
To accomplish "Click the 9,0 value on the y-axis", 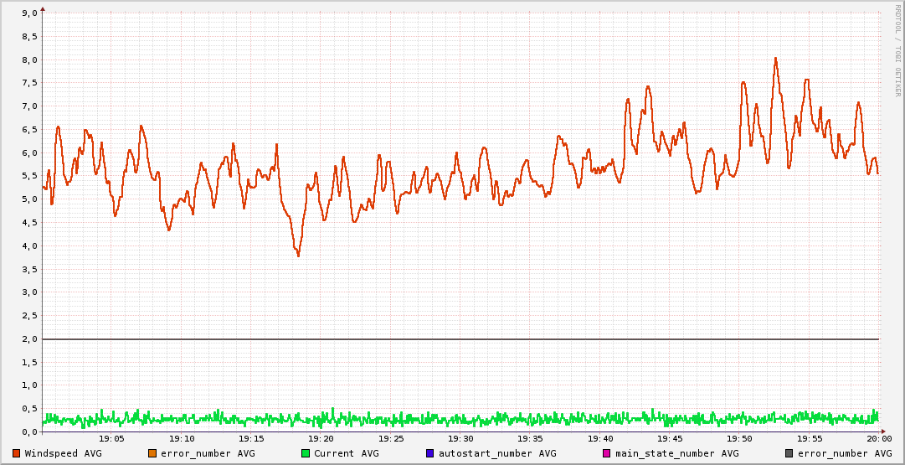I will tap(28, 13).
